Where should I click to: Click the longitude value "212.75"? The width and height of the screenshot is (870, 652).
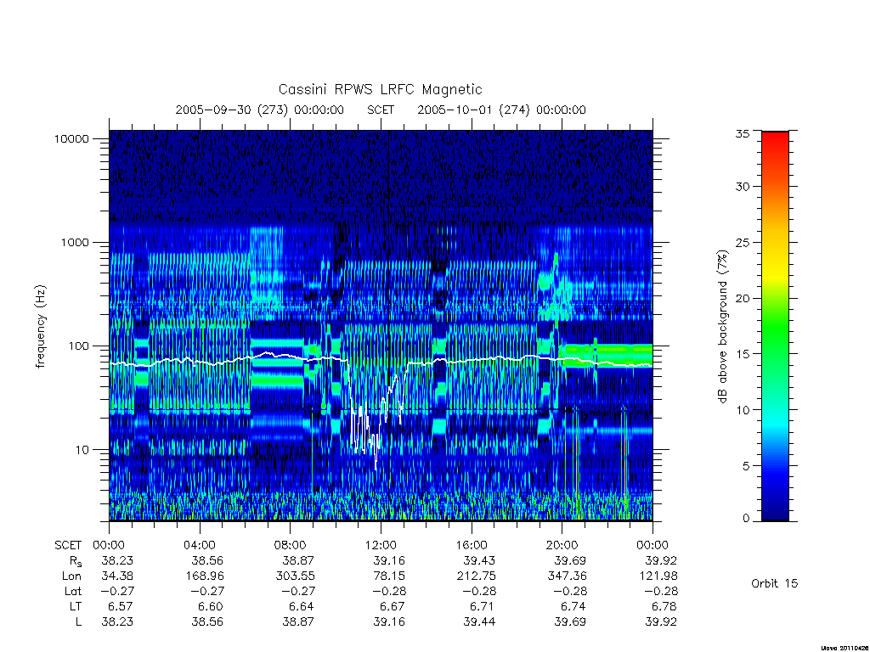click(x=476, y=576)
